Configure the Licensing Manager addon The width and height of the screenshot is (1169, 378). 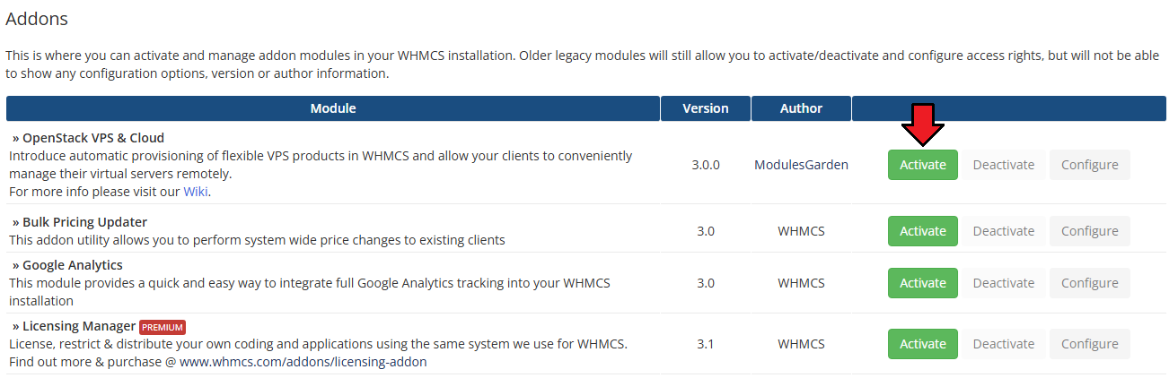pos(1089,344)
